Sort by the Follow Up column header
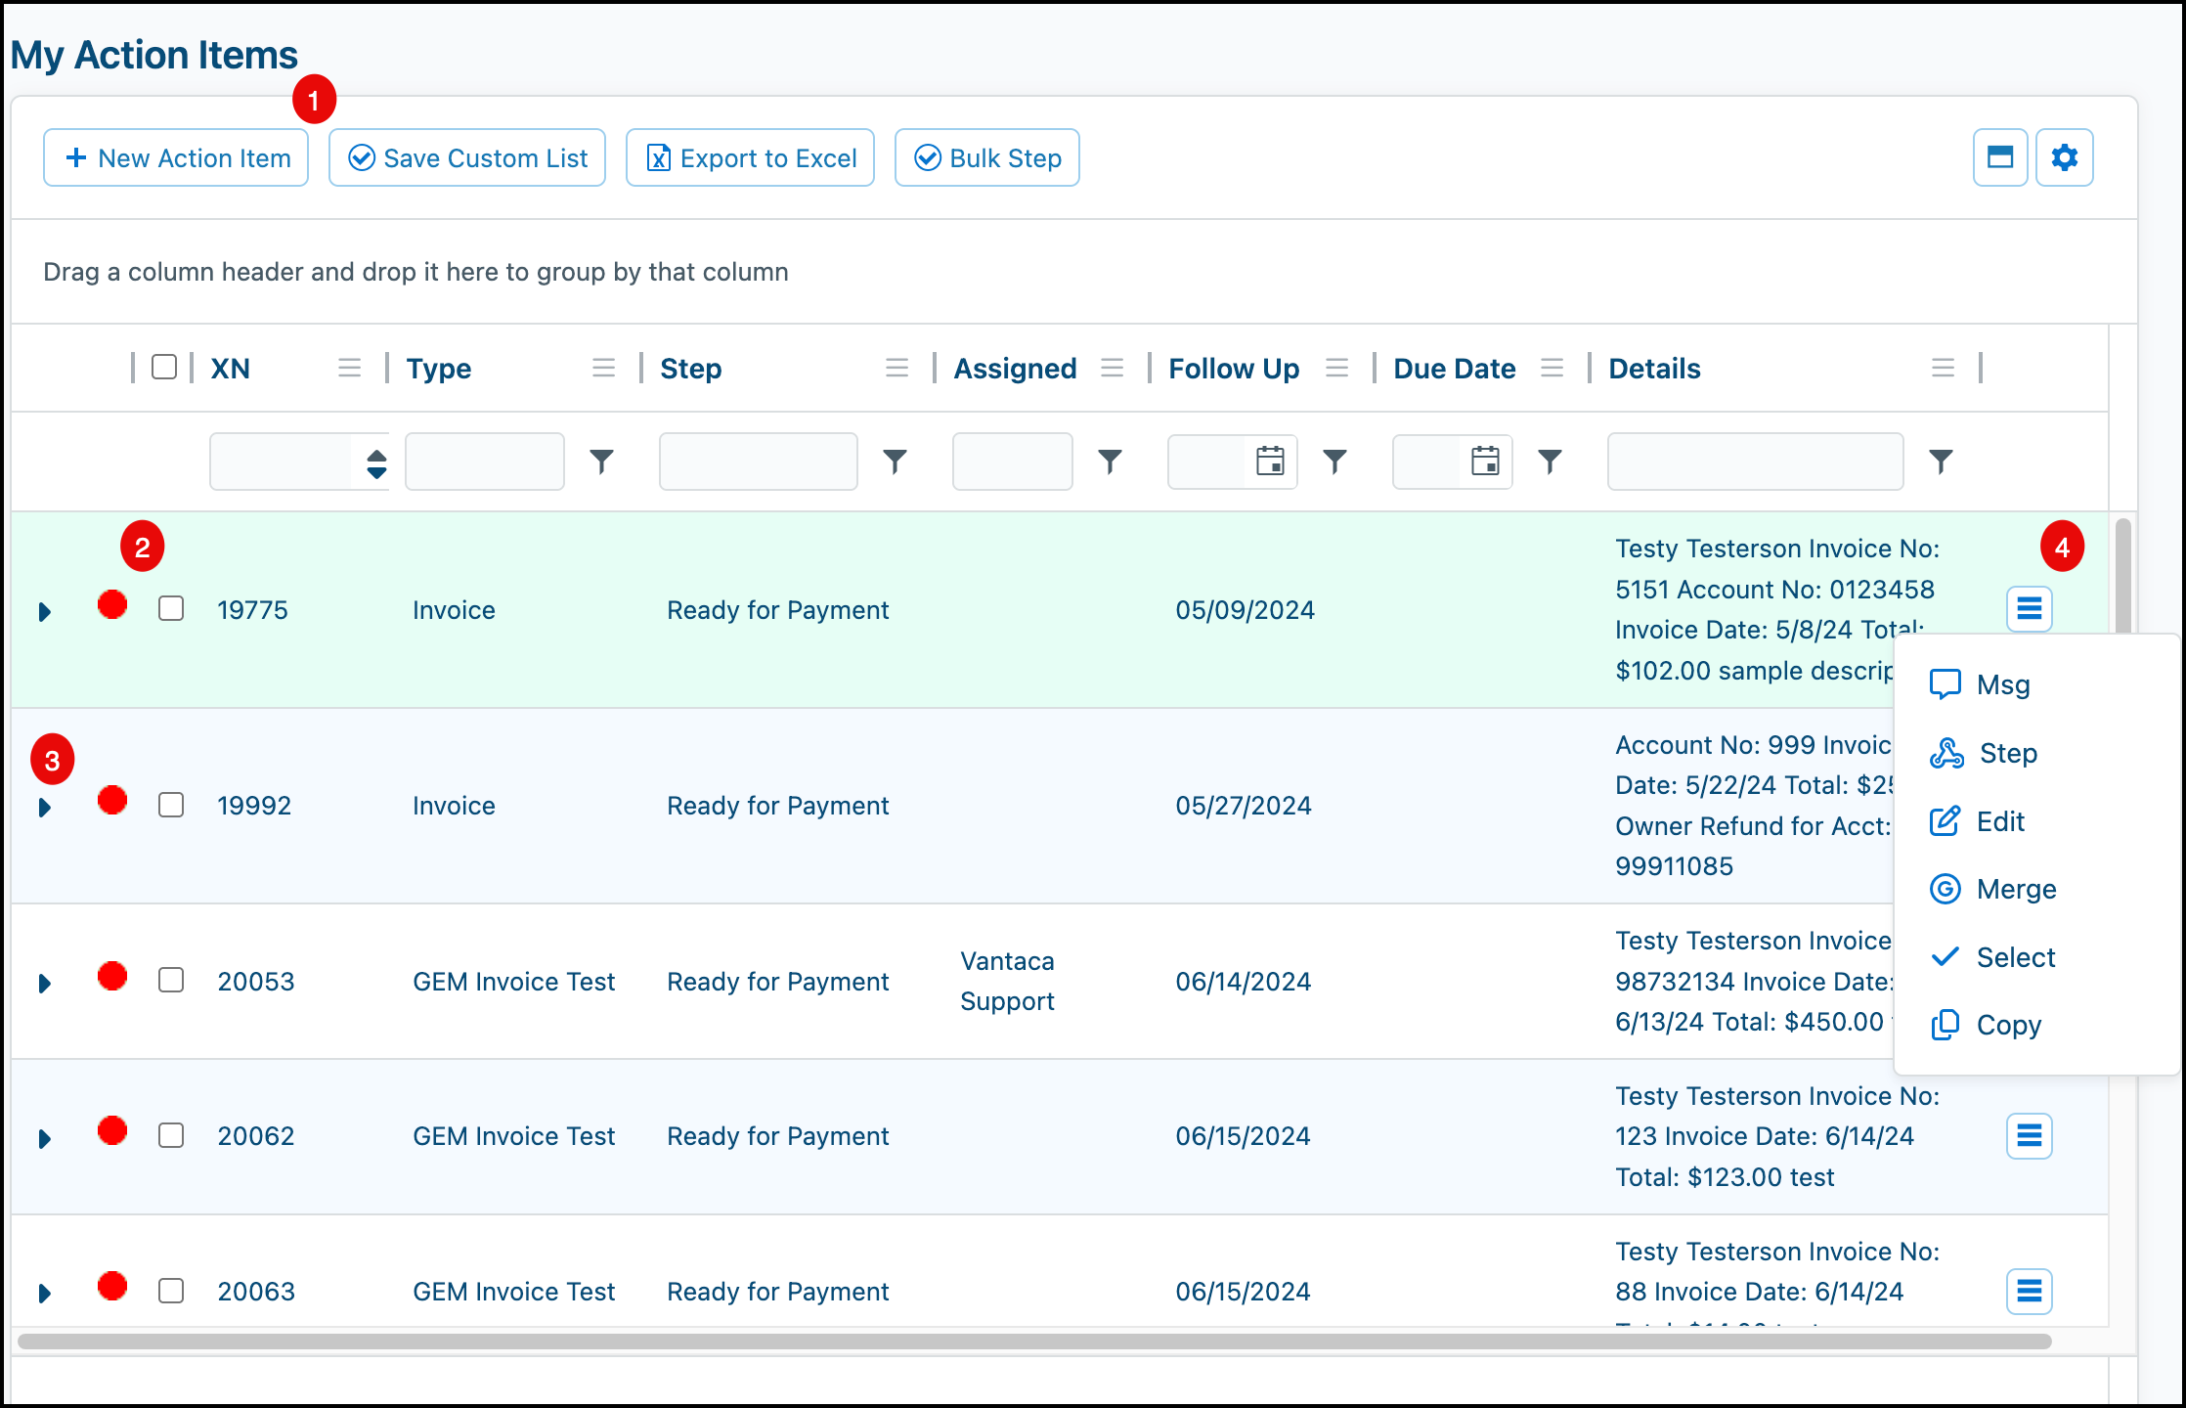Screen dimensions: 2186x1408 click(1234, 369)
